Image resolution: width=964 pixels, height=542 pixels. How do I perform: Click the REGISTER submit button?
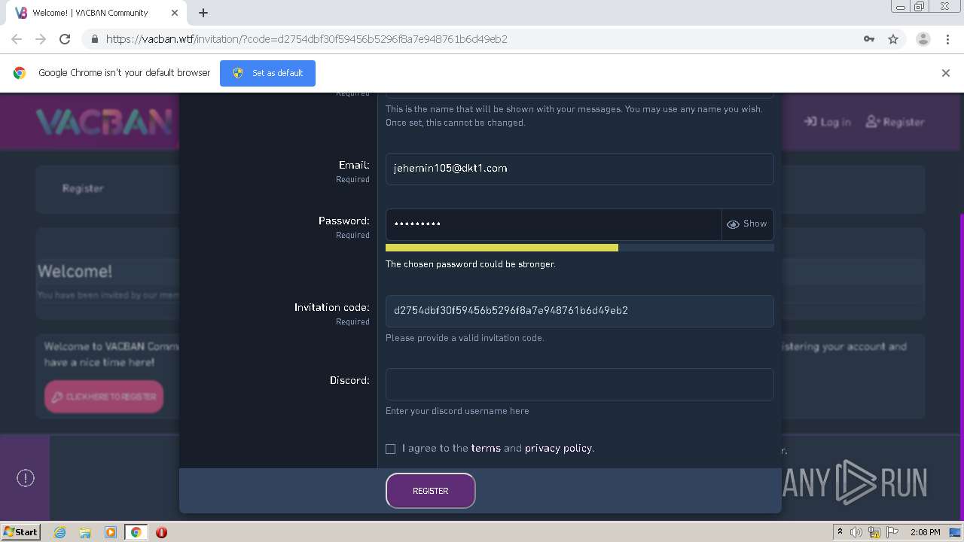point(430,491)
